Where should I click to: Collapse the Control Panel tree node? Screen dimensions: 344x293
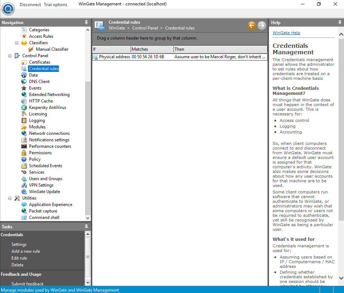[10, 56]
